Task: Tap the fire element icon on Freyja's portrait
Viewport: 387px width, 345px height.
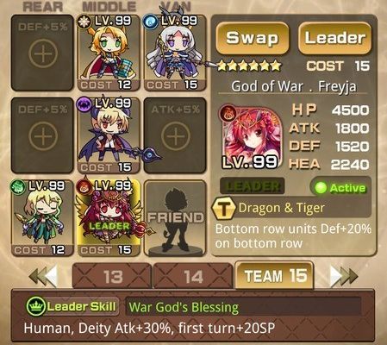Action: 228,113
